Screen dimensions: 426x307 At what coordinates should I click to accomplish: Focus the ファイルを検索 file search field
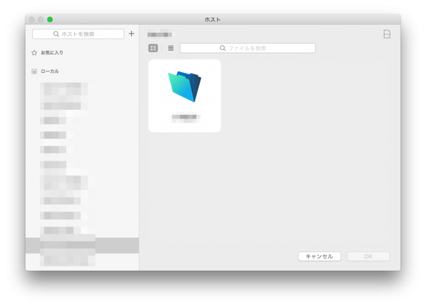(247, 48)
